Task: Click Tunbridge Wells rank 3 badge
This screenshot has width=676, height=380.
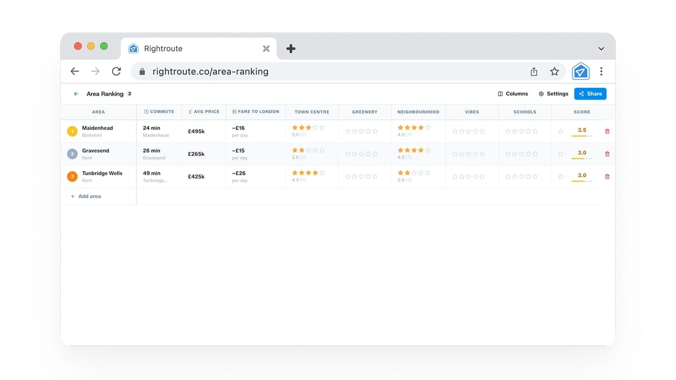Action: (x=72, y=176)
